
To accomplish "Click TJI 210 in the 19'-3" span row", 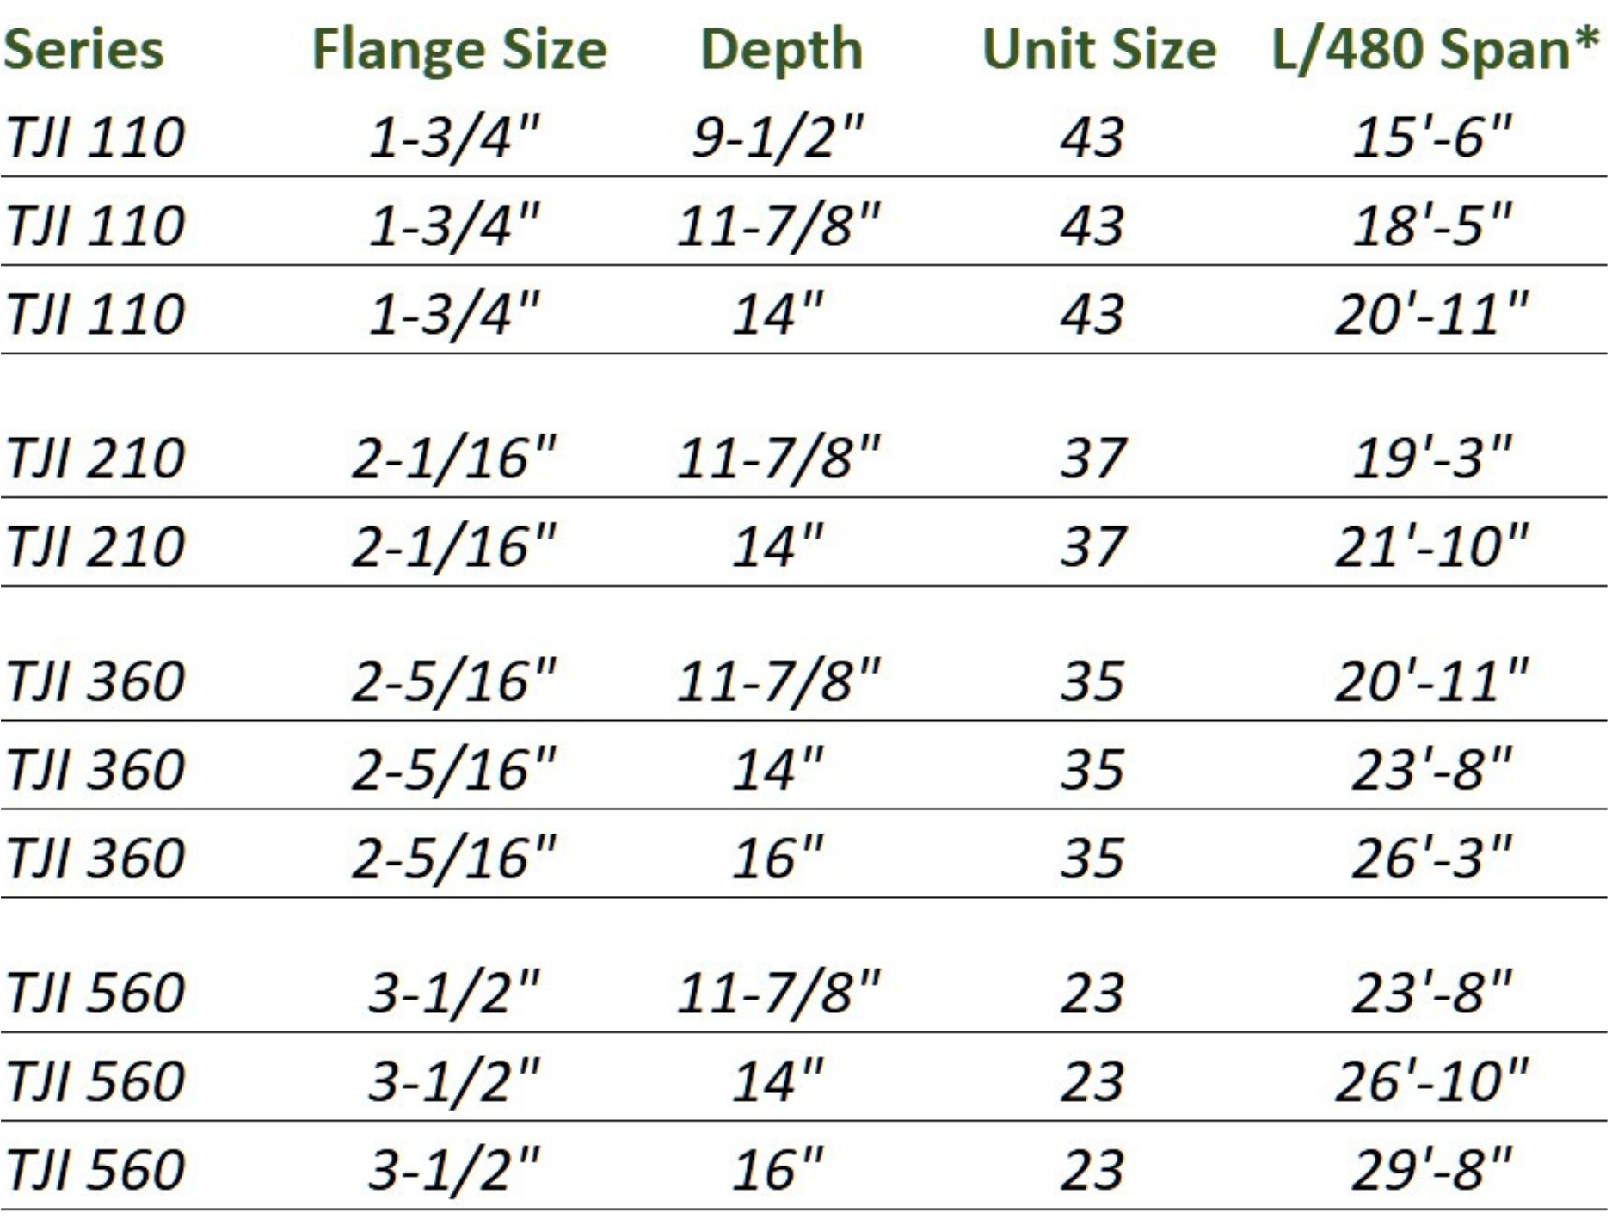I will coord(95,457).
